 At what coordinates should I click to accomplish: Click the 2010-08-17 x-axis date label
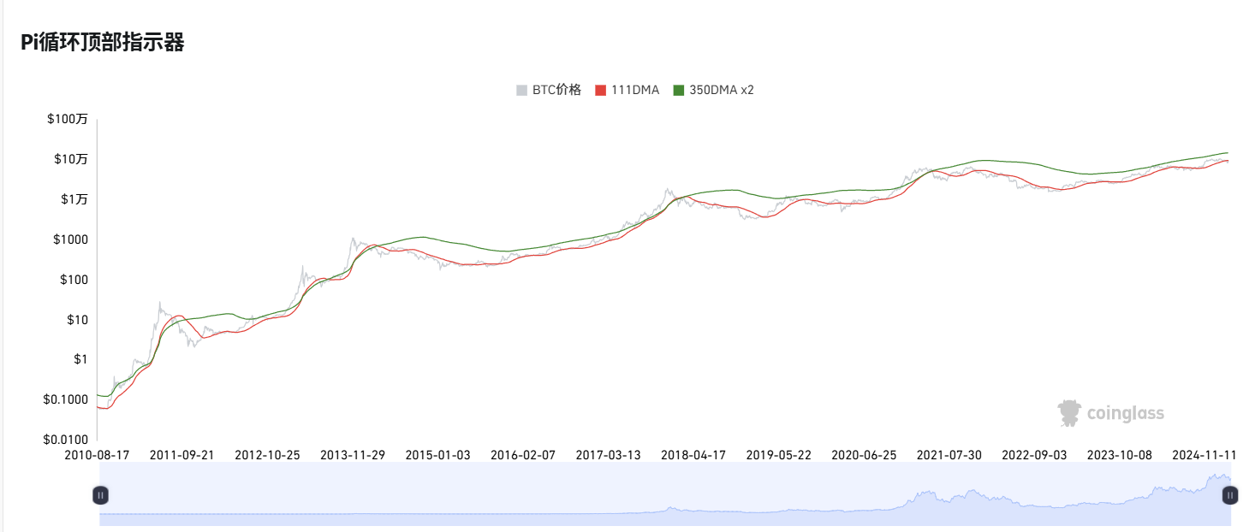pos(97,455)
